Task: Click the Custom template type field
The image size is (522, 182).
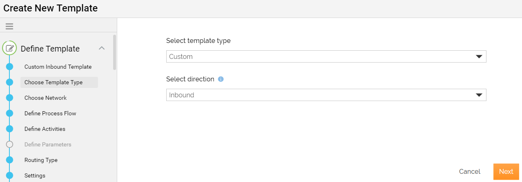Action: click(x=326, y=56)
